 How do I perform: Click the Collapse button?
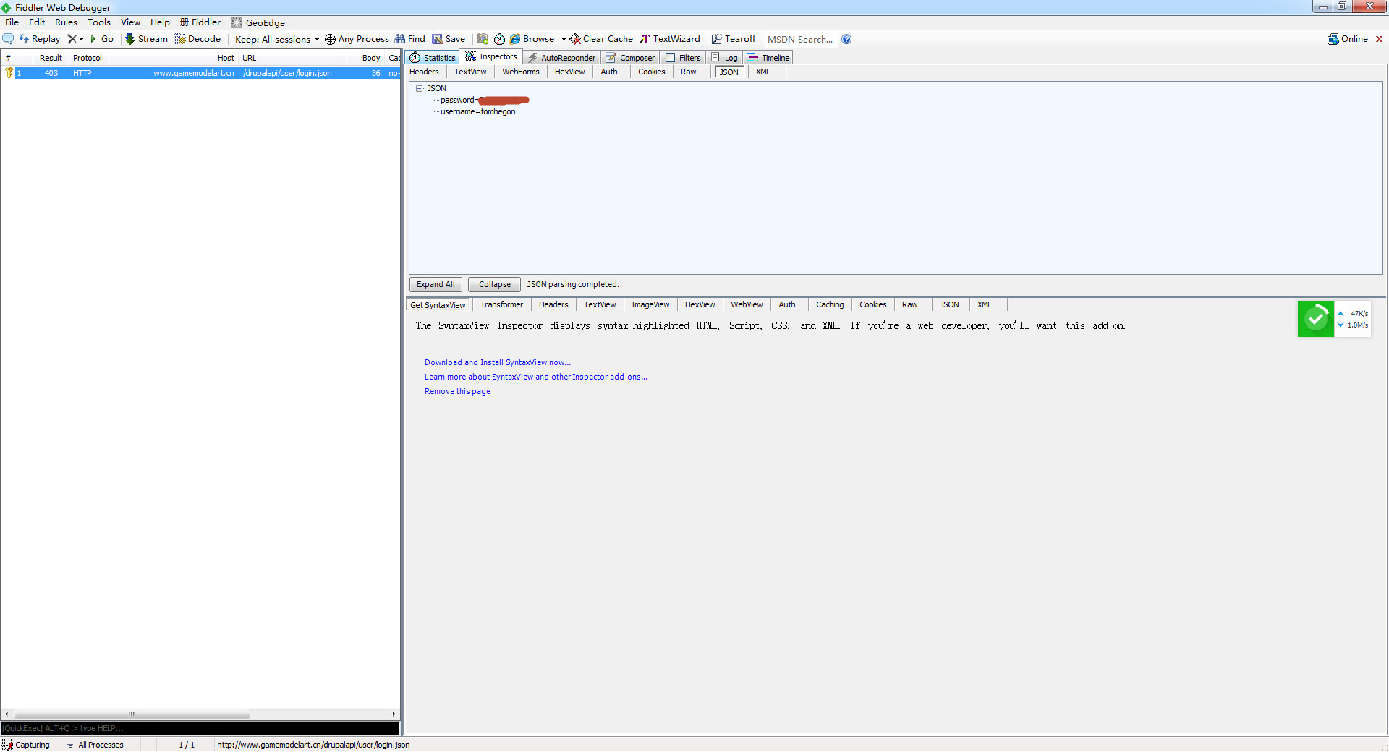(494, 284)
